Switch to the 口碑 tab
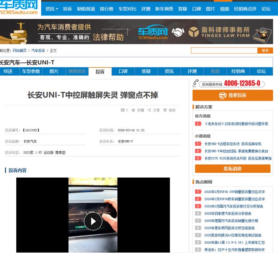Image resolution: width=278 pixels, height=253 pixels. click(123, 71)
